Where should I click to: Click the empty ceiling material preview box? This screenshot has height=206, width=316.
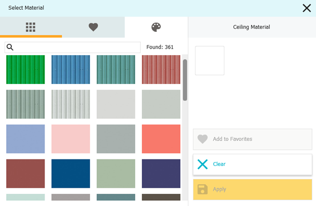(210, 61)
